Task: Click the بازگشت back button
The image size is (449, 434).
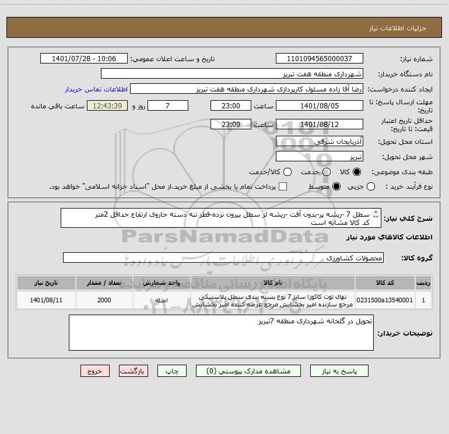Action: point(134,371)
